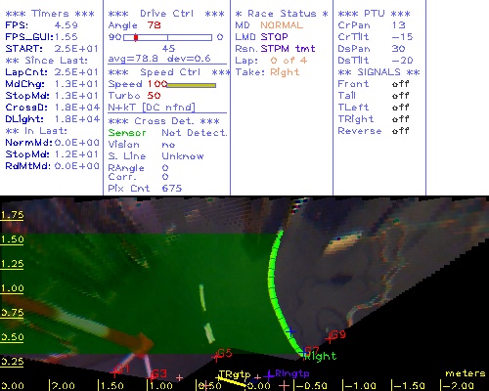
Task: Click the Sensor Not Detect. status
Action: coord(168,133)
